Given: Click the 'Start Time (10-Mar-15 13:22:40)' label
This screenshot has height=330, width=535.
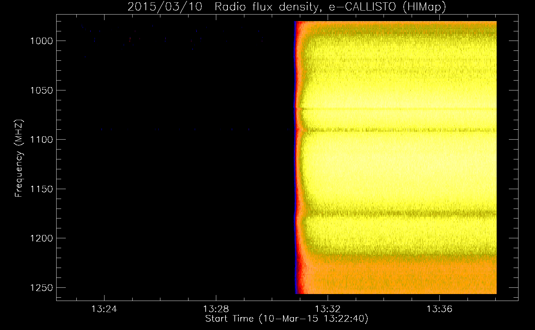Looking at the screenshot, I should [287, 319].
